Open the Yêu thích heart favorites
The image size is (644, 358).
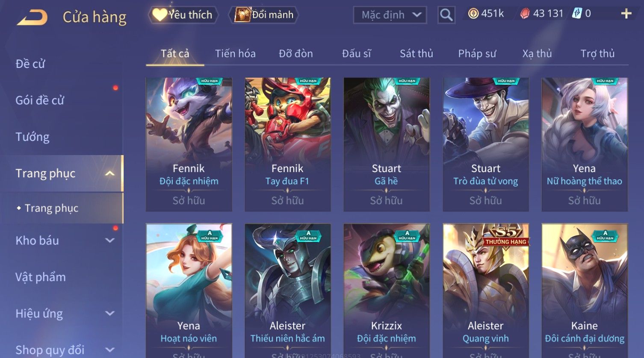point(183,15)
